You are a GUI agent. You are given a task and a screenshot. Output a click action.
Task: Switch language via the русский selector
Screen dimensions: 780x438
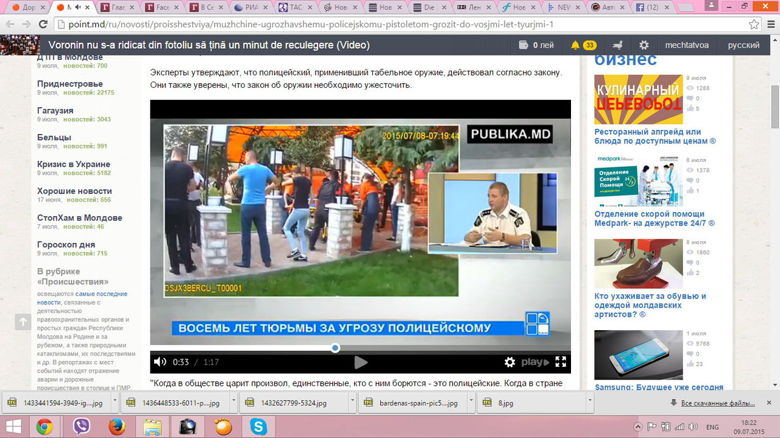[743, 45]
